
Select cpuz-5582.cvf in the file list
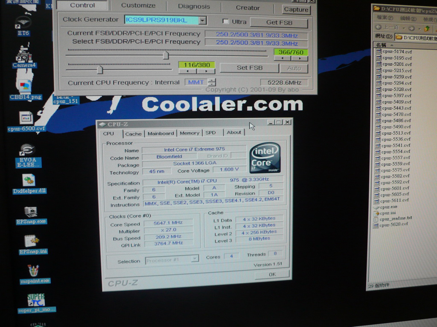coord(392,176)
